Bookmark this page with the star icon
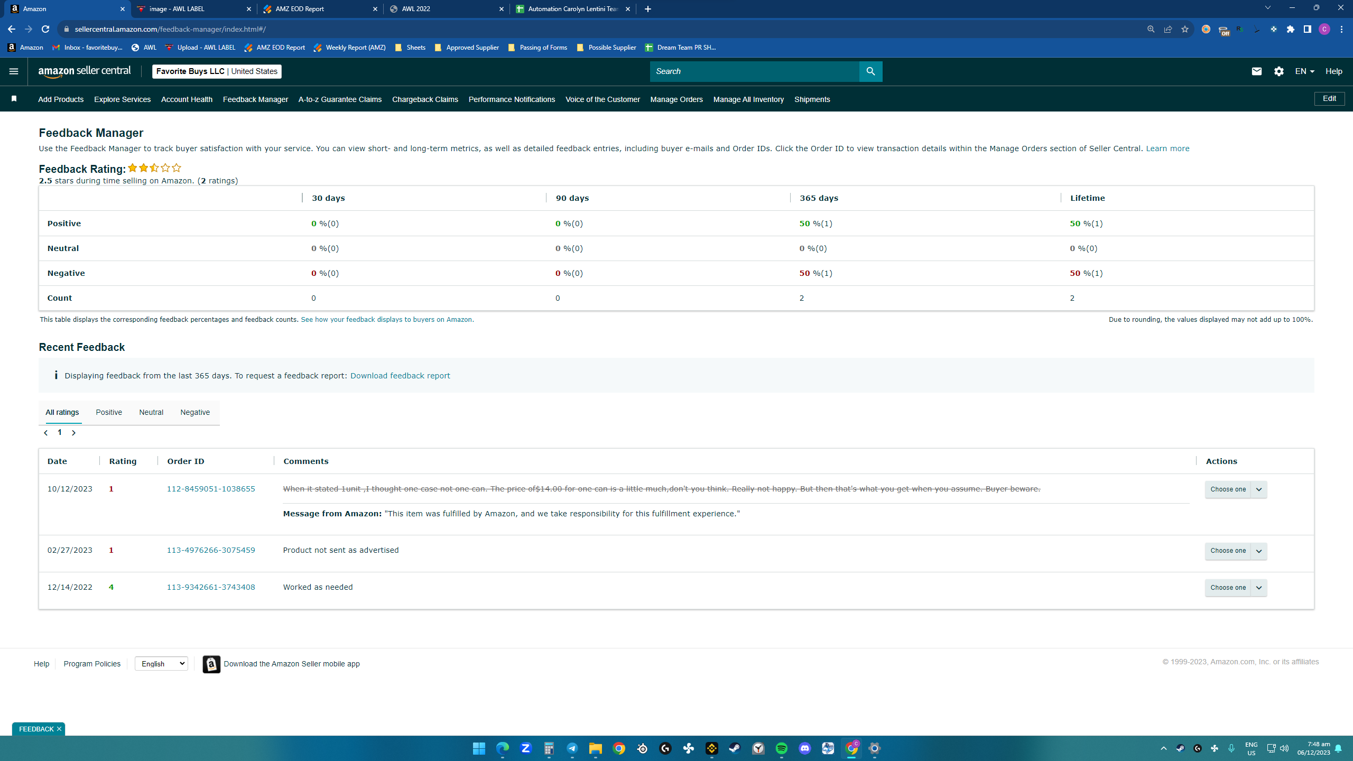Image resolution: width=1353 pixels, height=761 pixels. click(x=1185, y=29)
